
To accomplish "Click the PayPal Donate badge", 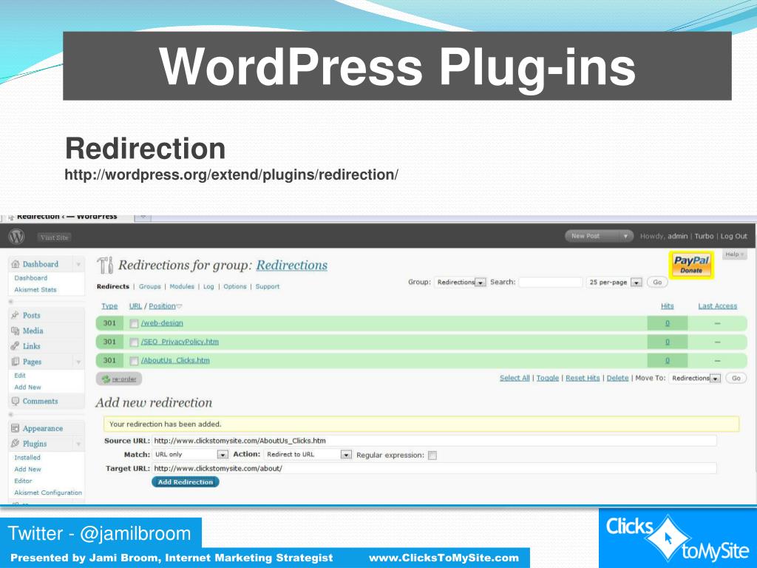I will coord(691,265).
